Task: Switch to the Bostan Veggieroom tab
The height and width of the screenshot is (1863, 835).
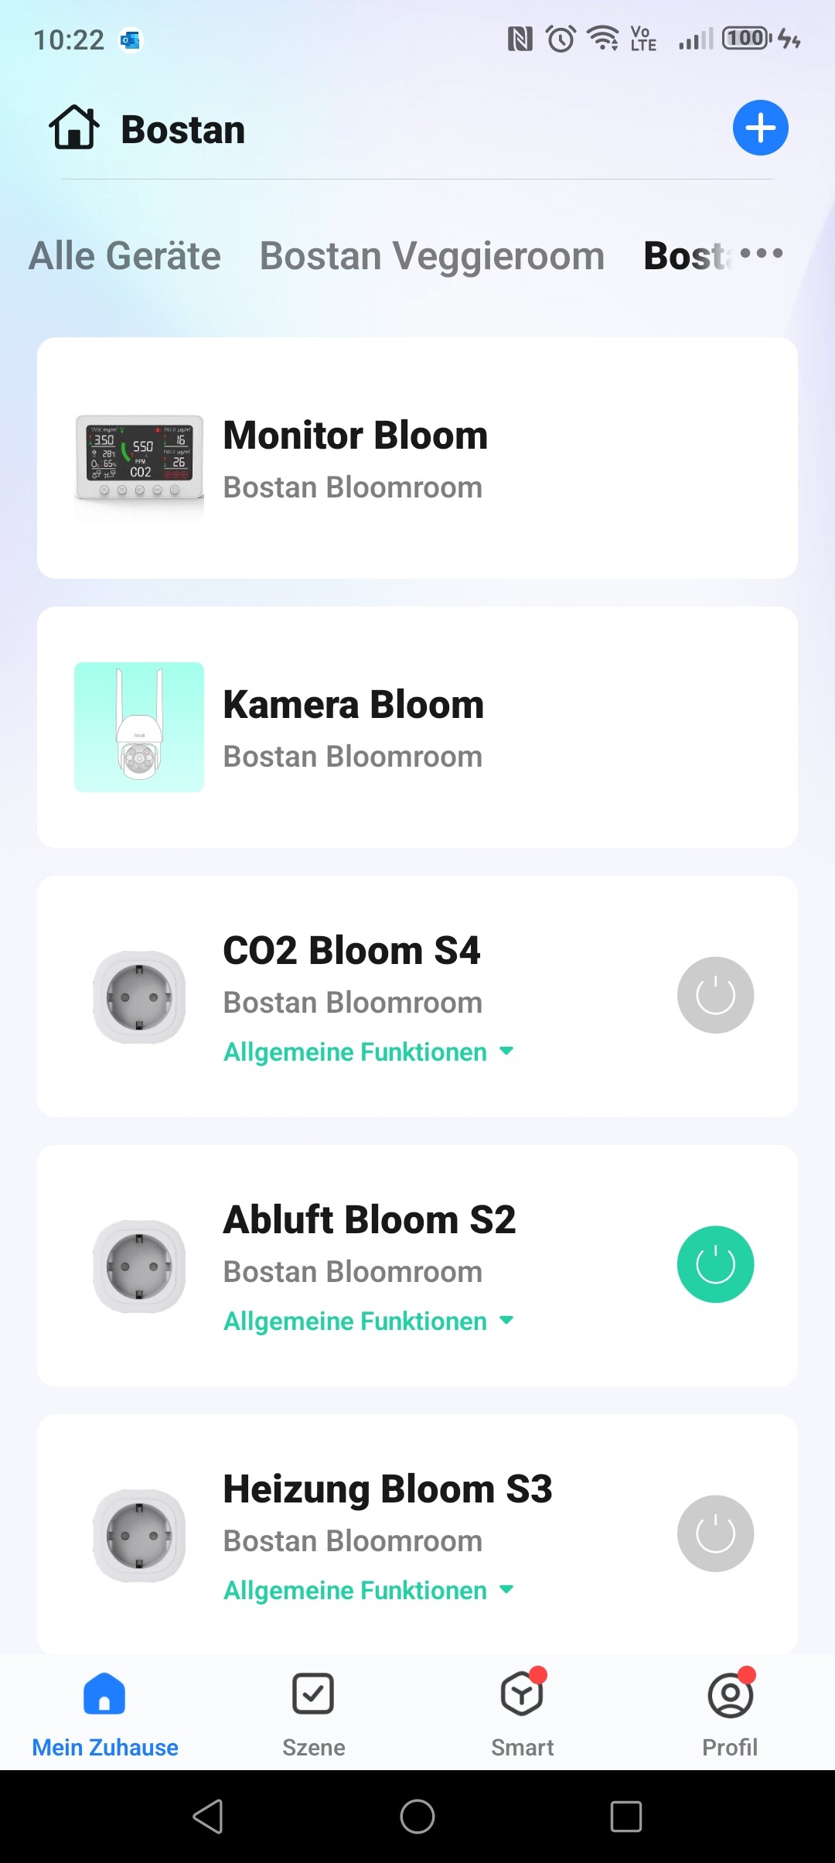Action: (x=431, y=256)
